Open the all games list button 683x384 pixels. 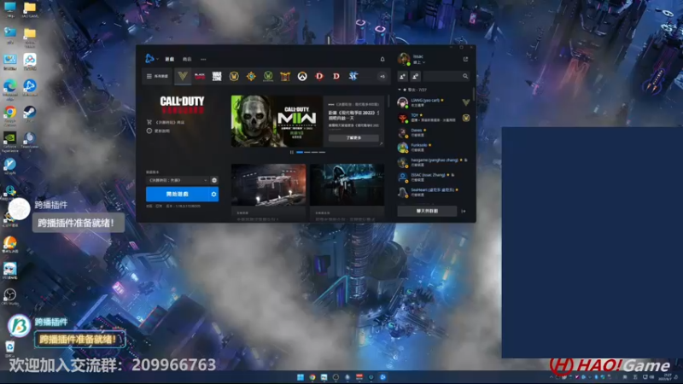[157, 76]
